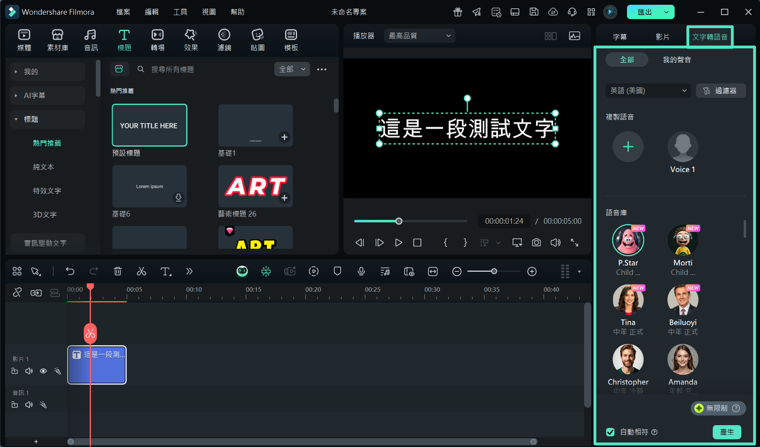Open the player volume icon
The image size is (760, 447).
click(x=556, y=242)
